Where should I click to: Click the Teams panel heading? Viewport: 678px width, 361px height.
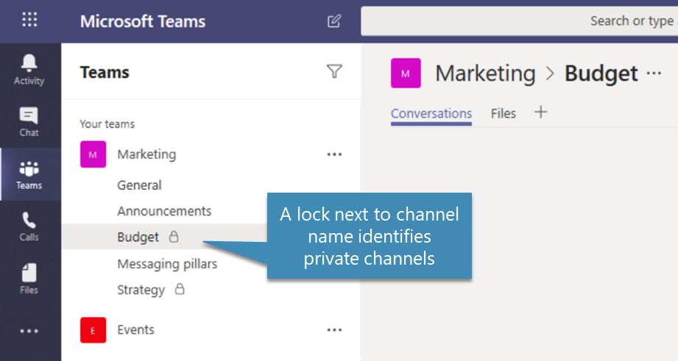pos(105,72)
